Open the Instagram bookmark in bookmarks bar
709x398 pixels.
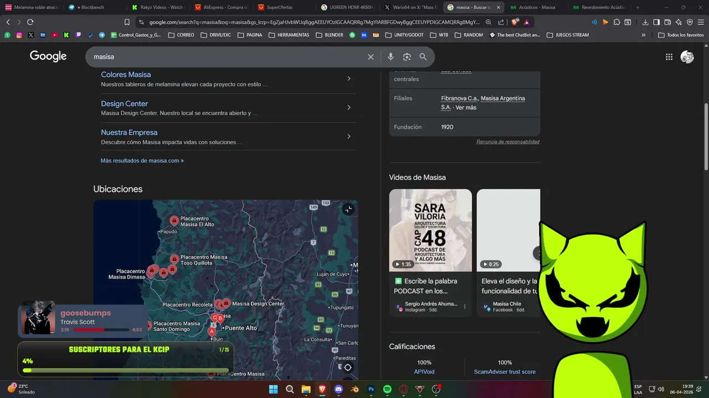pyautogui.click(x=19, y=35)
